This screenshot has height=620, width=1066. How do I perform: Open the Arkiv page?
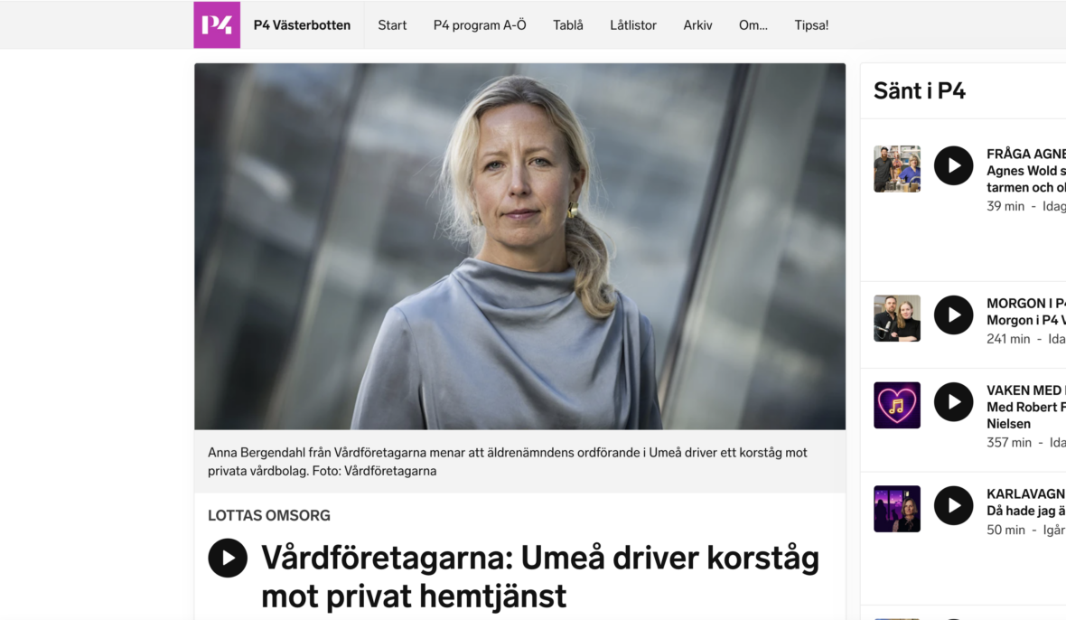click(697, 25)
